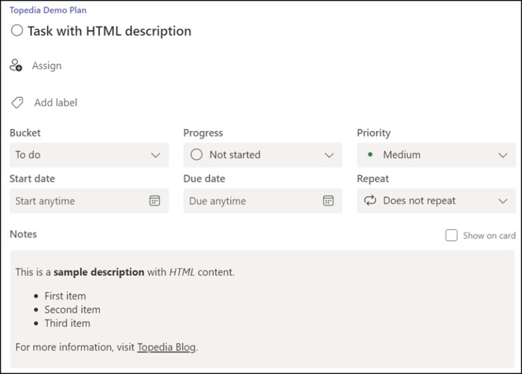The width and height of the screenshot is (522, 374).
Task: Click the Notes heading label
Action: pos(23,235)
